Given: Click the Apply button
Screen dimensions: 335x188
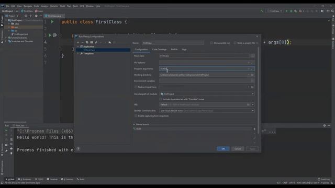Looking at the screenshot, I should click(x=252, y=149).
